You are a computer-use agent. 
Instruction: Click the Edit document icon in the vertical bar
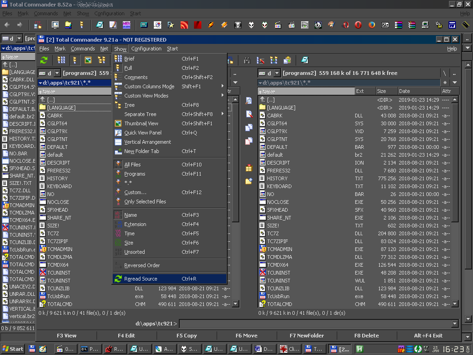(249, 114)
